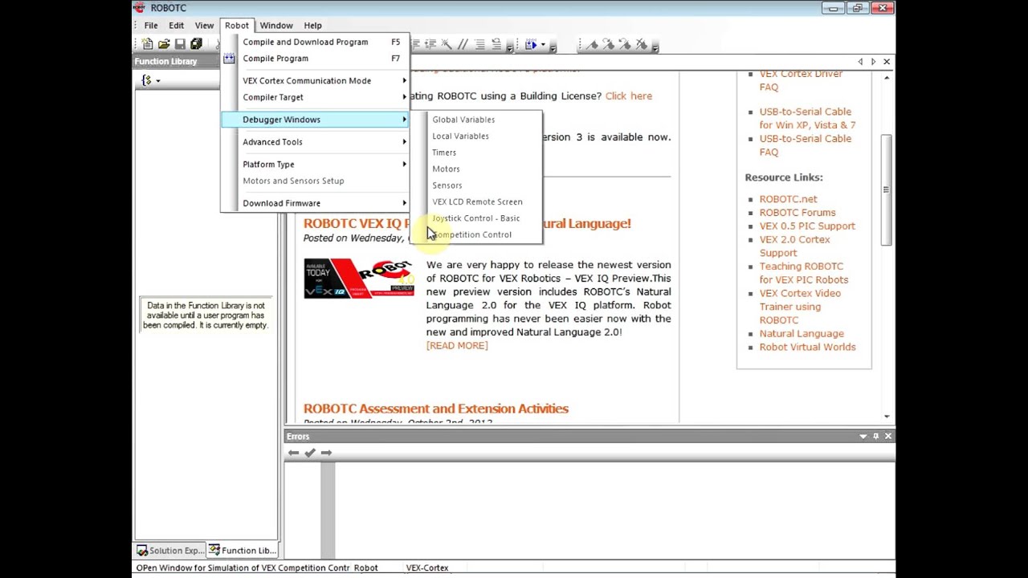
Task: Click the code template braces icon in Function Library
Action: [x=146, y=80]
